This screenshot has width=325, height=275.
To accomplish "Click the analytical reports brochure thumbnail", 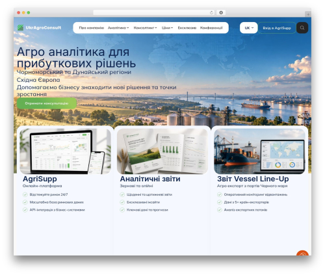I will (162, 151).
